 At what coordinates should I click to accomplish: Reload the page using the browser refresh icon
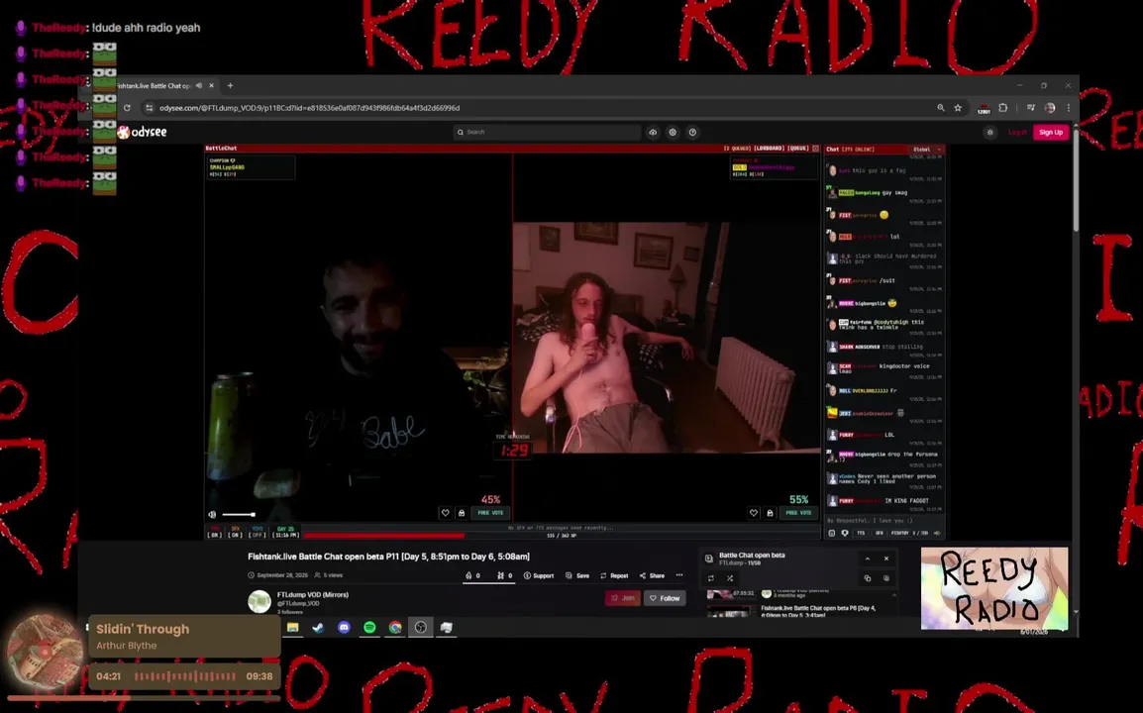[x=127, y=108]
